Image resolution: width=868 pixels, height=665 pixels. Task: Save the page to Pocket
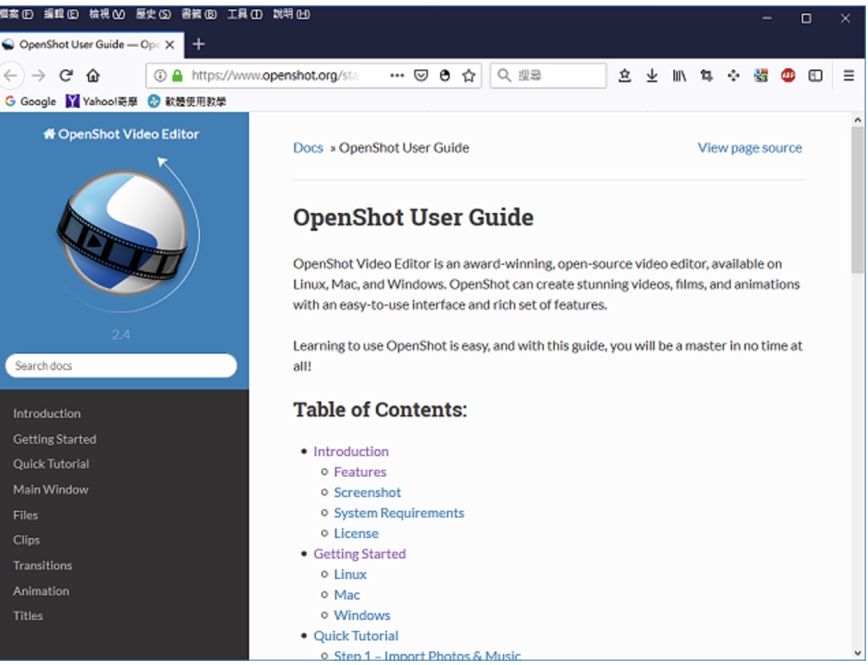click(421, 75)
